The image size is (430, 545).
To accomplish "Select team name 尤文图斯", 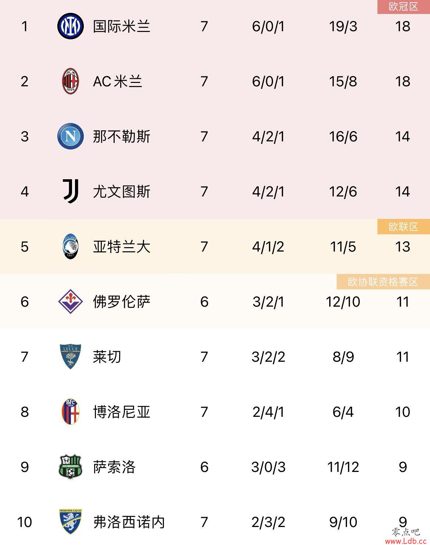I will pyautogui.click(x=122, y=192).
